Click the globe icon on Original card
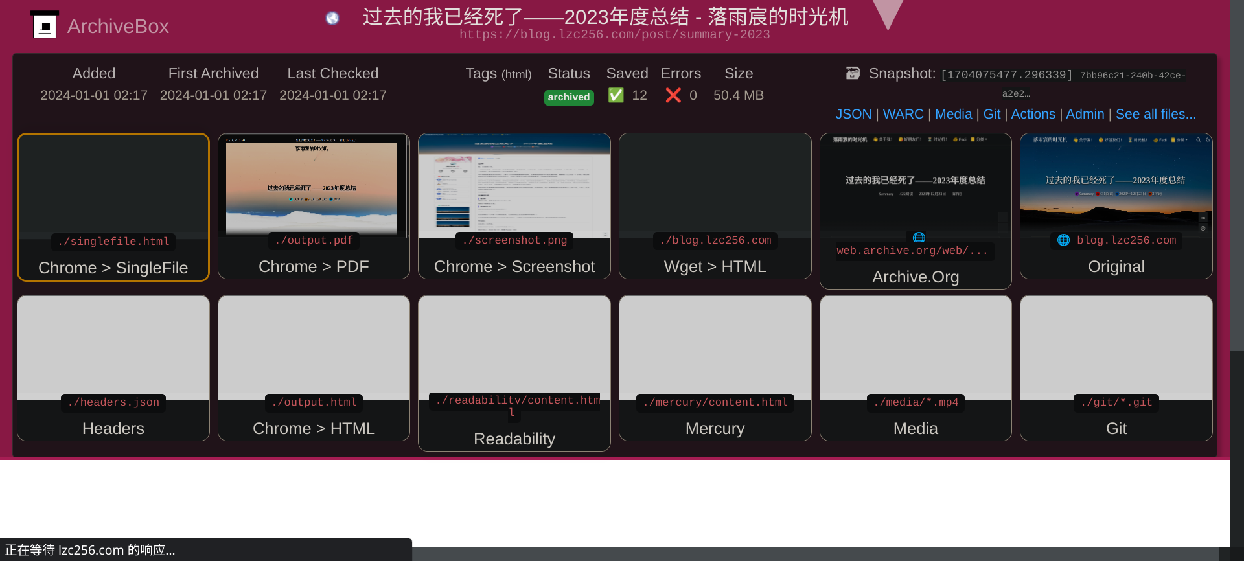Viewport: 1244px width, 561px height. [1063, 240]
